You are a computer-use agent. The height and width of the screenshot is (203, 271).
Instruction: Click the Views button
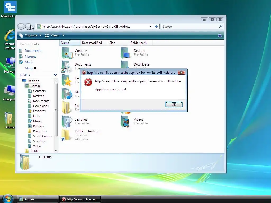point(52,35)
